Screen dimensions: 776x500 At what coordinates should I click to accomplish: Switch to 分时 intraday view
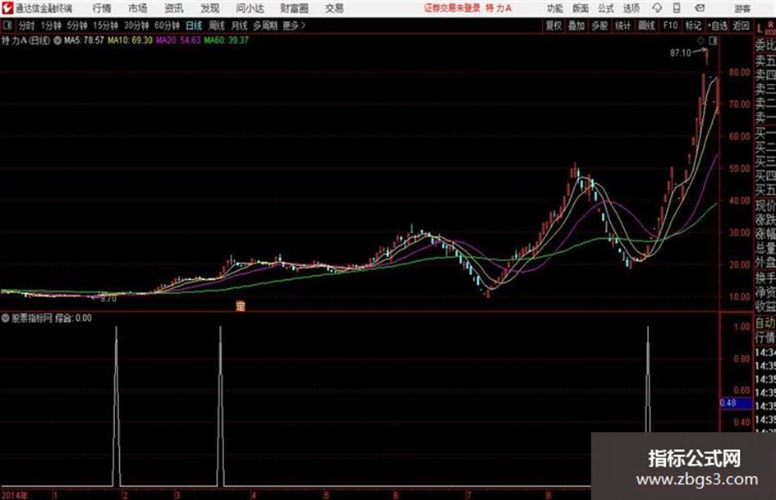27,25
